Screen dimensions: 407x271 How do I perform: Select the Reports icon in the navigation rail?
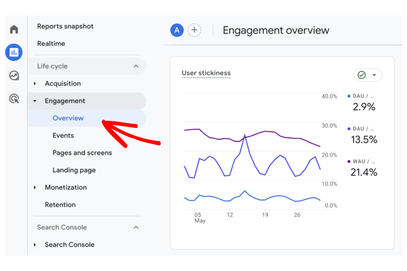pyautogui.click(x=13, y=52)
